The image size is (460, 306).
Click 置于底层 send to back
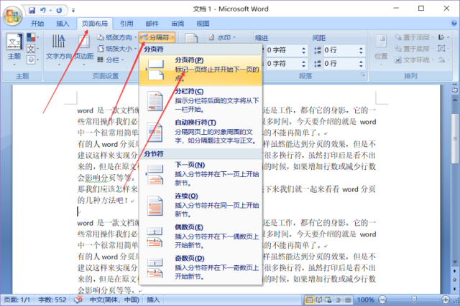(414, 49)
